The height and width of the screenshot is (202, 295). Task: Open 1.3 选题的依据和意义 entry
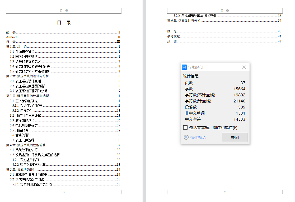65,61
